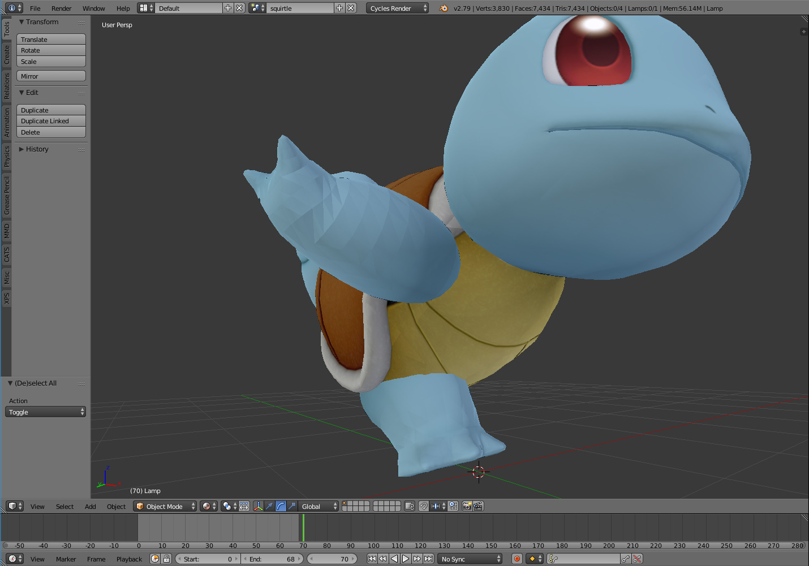This screenshot has width=809, height=566.
Task: Delete the squirtle scene with X icon
Action: 351,8
